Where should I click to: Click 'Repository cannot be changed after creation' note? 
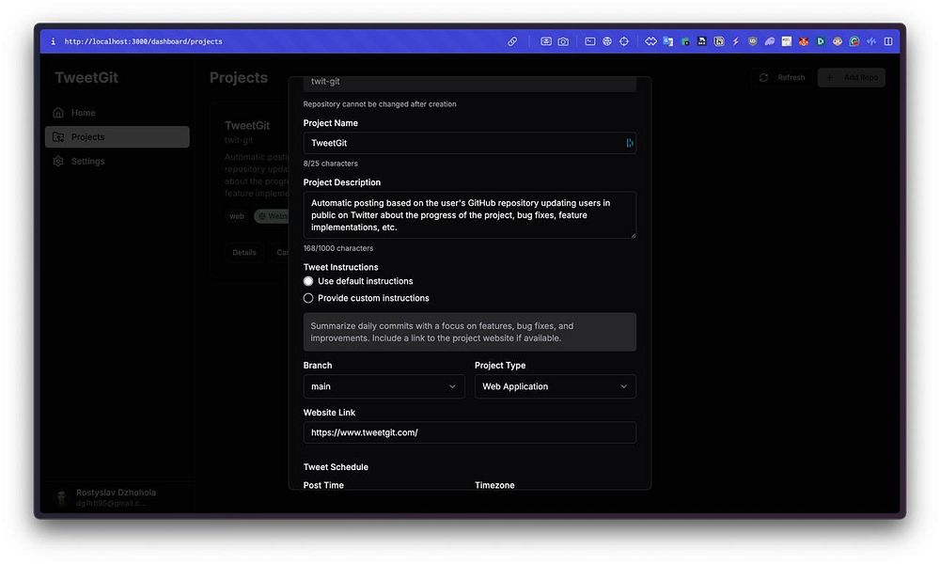380,104
